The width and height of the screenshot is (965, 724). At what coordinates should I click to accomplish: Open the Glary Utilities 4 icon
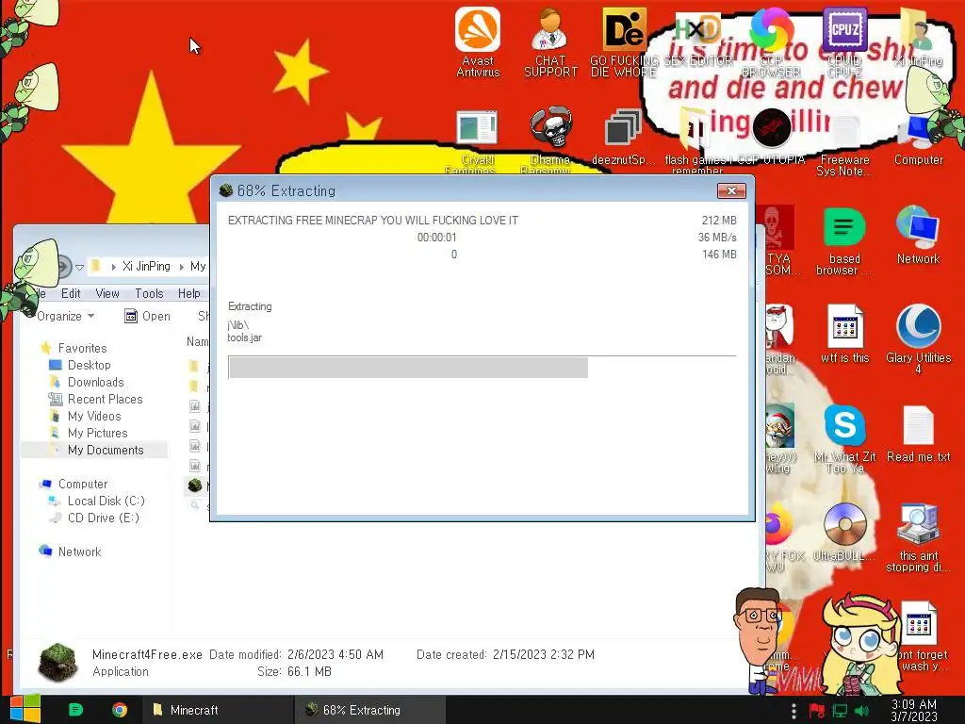coord(918,338)
